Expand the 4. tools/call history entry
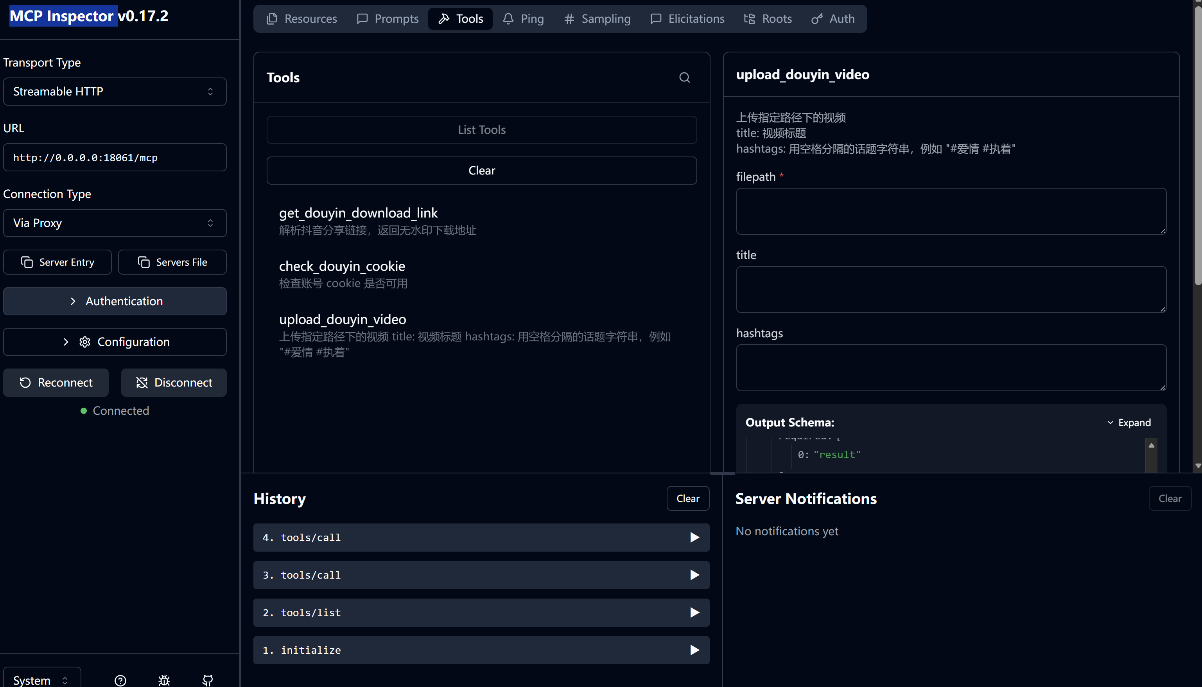 pos(481,537)
